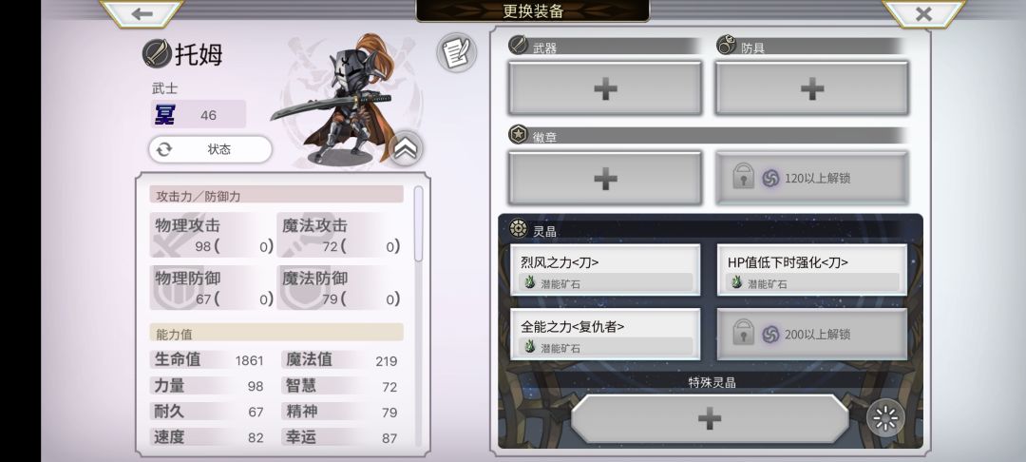
Task: Add armor in the 防具 slot
Action: point(811,88)
